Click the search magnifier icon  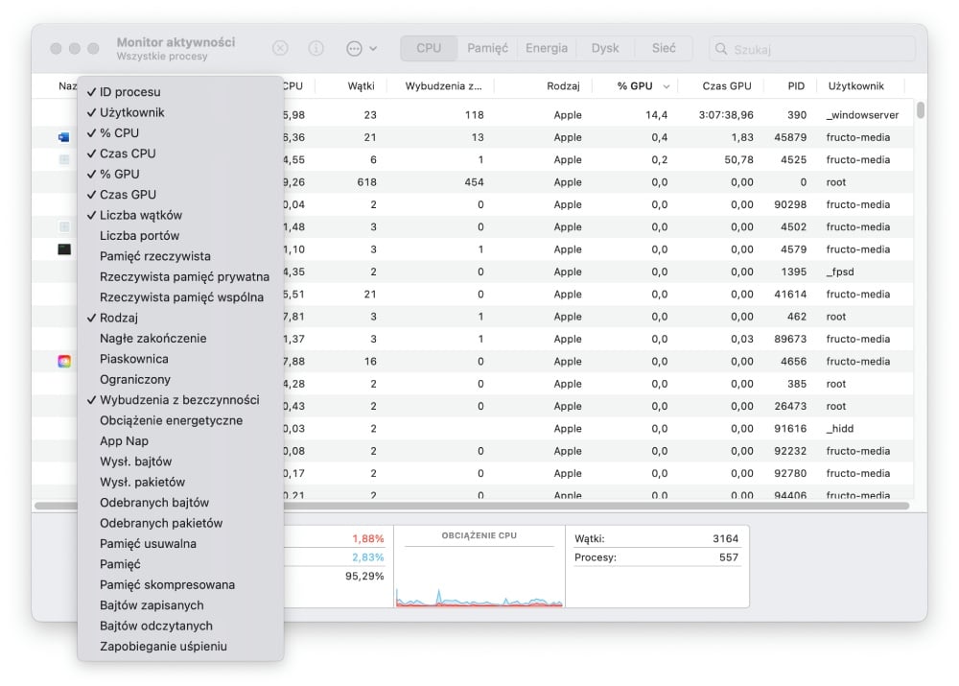721,49
